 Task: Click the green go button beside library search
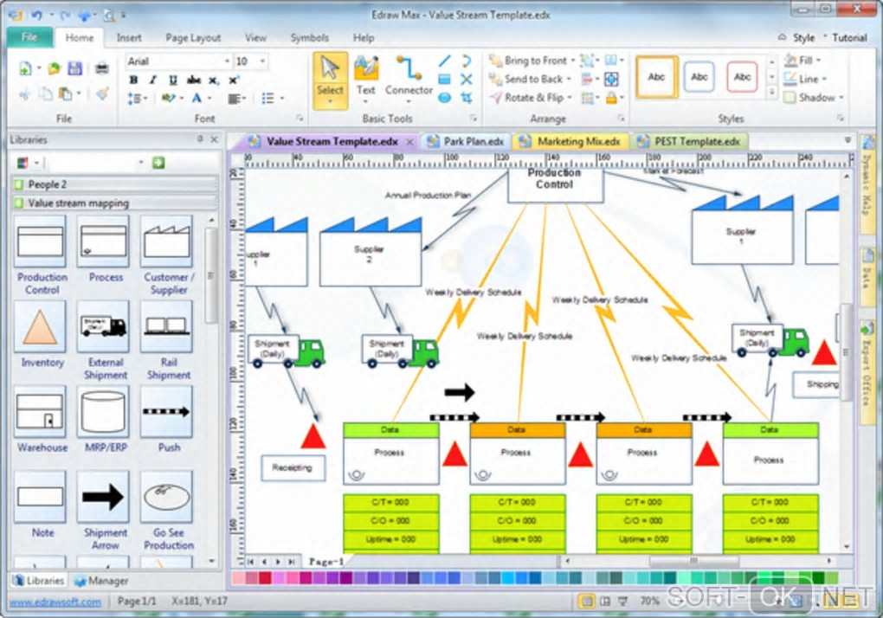158,163
